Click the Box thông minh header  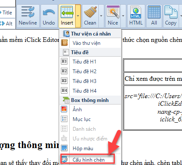click(90, 100)
